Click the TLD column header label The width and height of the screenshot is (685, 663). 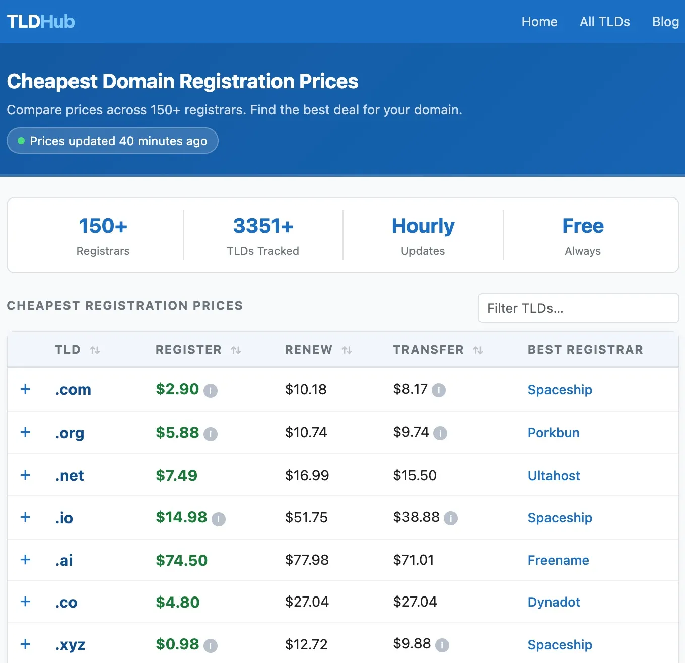click(x=68, y=350)
